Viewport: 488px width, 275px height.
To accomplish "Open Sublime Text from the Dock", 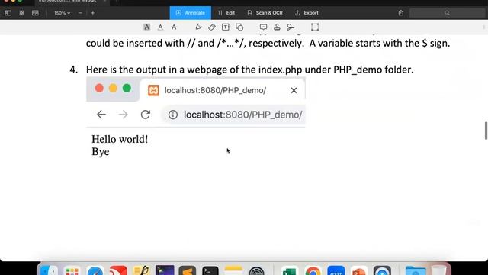I will click(x=188, y=270).
